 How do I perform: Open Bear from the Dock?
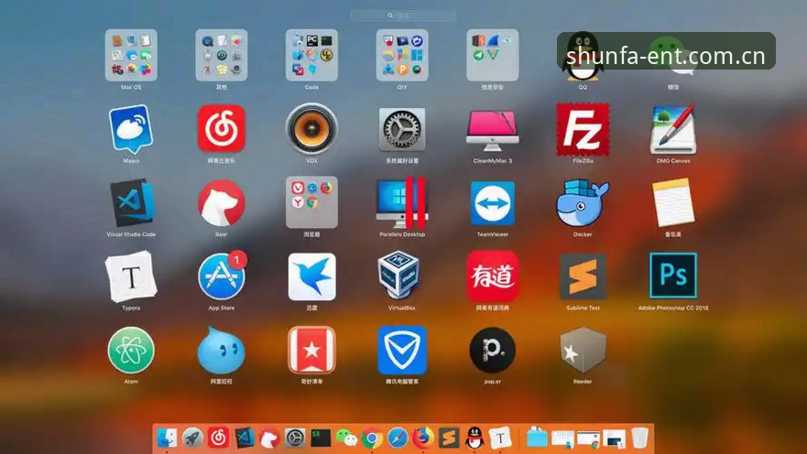[x=269, y=438]
